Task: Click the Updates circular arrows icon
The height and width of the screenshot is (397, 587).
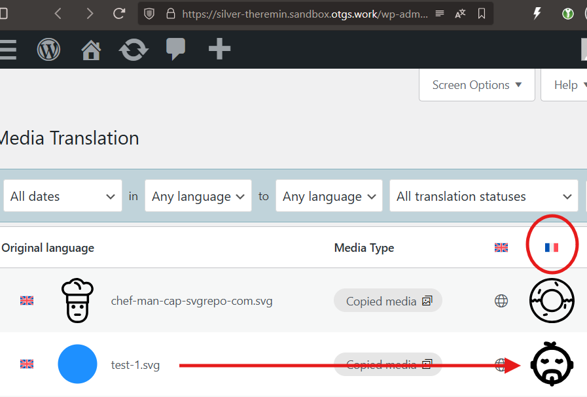Action: point(133,50)
